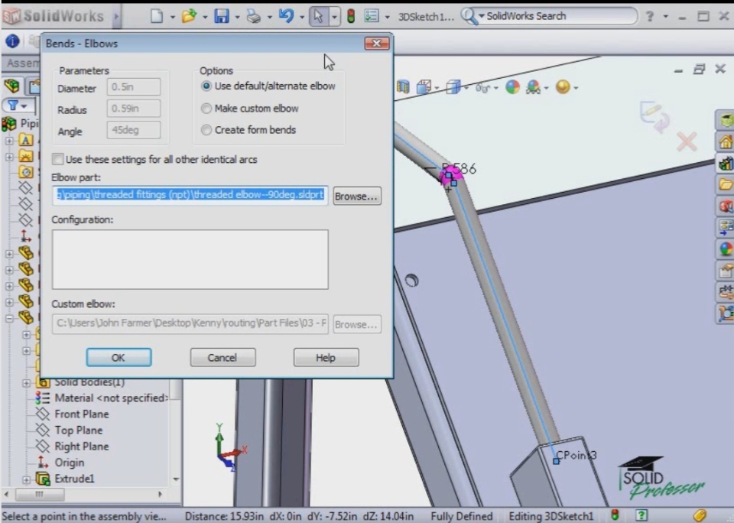The image size is (734, 523).
Task: Open the filter funnel dropdown arrow
Action: pyautogui.click(x=24, y=106)
